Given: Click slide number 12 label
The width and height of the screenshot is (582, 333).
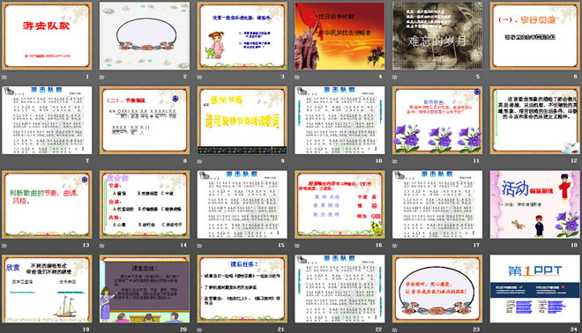Looking at the screenshot, I should click(x=574, y=160).
